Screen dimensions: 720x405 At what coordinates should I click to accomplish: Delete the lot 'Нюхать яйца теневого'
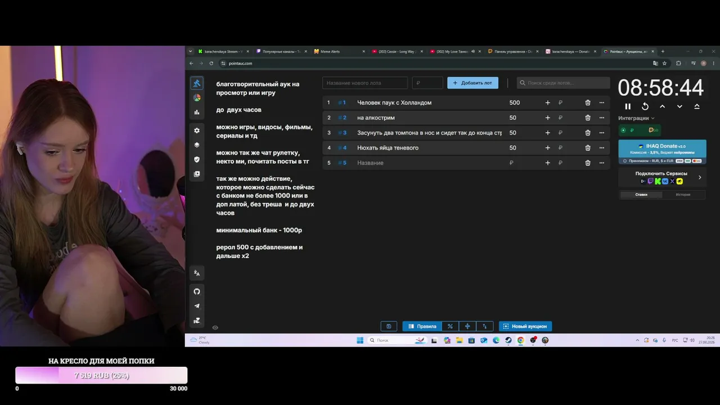[588, 148]
